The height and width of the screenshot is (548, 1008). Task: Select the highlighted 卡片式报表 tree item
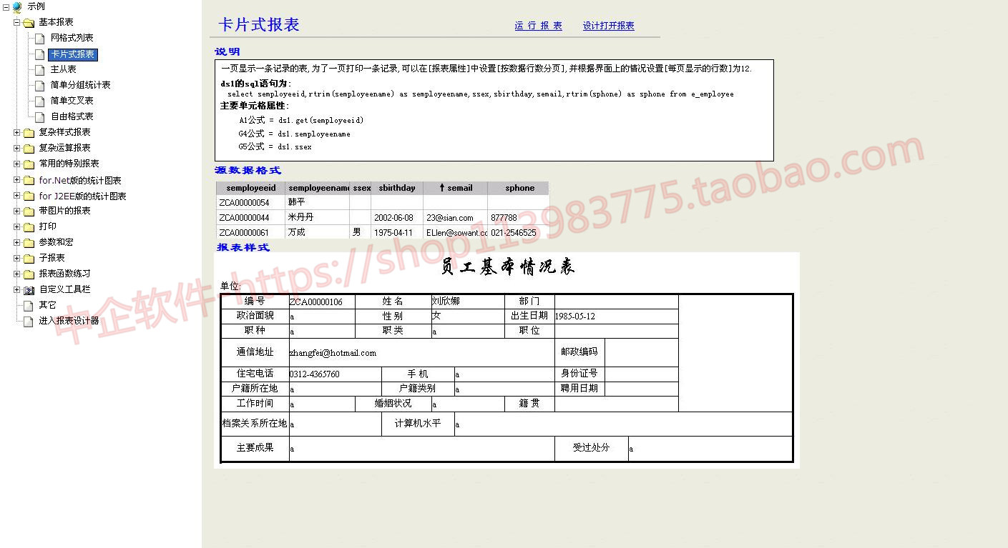72,54
